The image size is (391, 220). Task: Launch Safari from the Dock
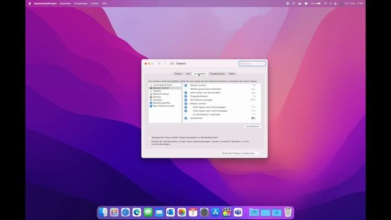click(x=125, y=212)
